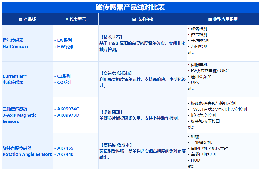Click the TWS开合状况/耳机出入盒检测 item
261x171 pixels.
pos(219,109)
